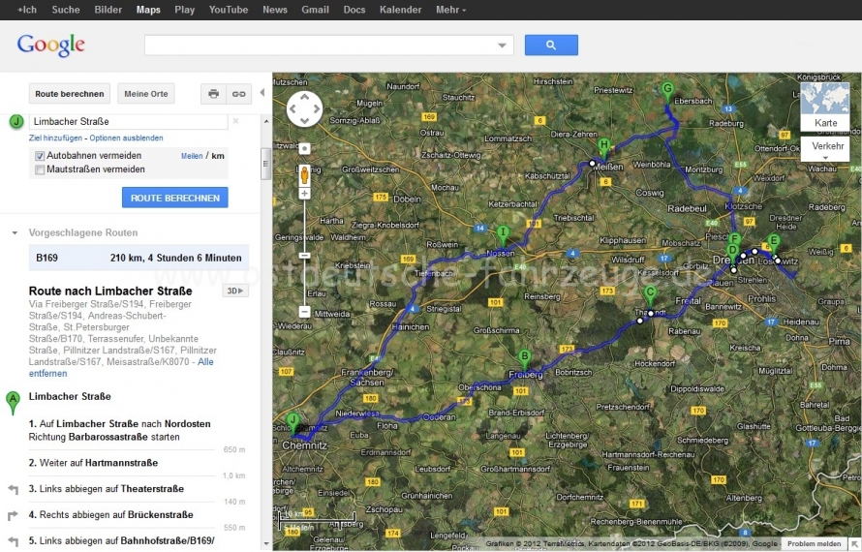Open Bilder in top bar
This screenshot has width=862, height=552.
[108, 10]
